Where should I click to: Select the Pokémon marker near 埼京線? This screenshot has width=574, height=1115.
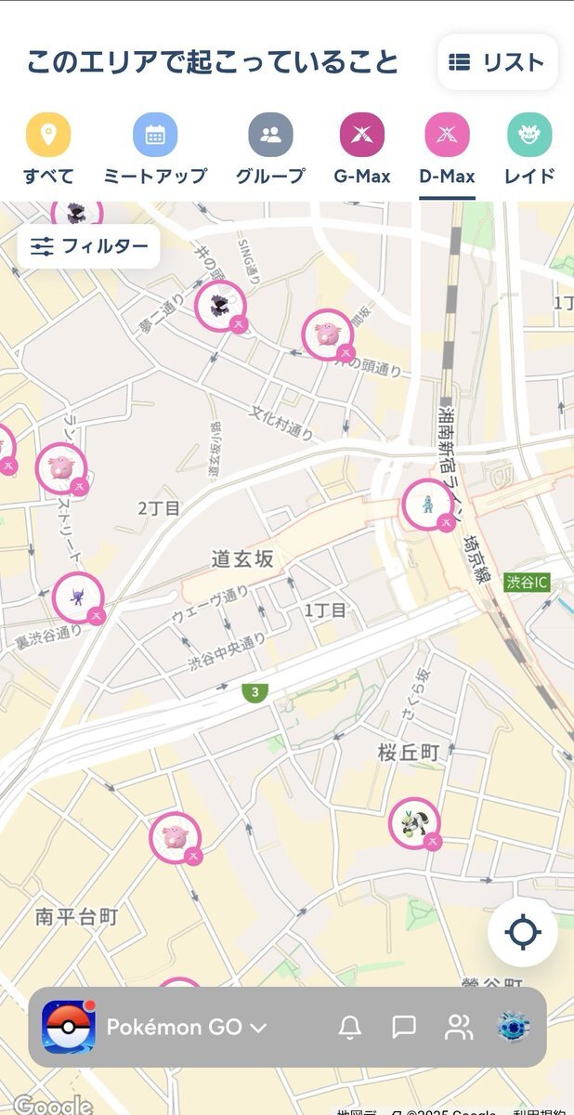tap(428, 505)
